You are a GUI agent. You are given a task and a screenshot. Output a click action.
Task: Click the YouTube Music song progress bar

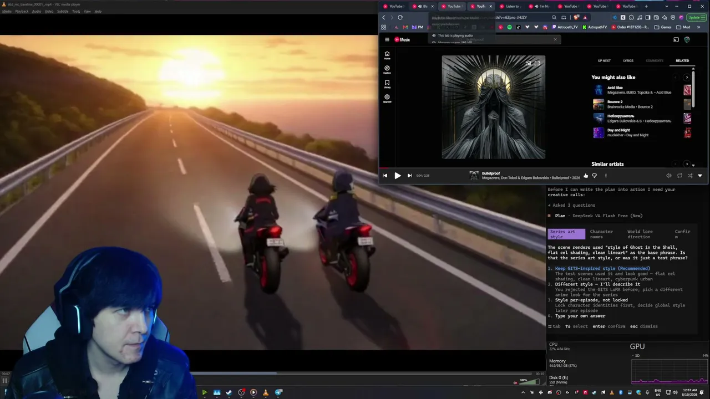pos(544,167)
